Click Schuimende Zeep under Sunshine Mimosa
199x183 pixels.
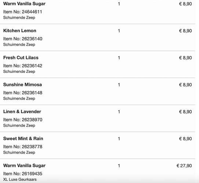(19, 98)
